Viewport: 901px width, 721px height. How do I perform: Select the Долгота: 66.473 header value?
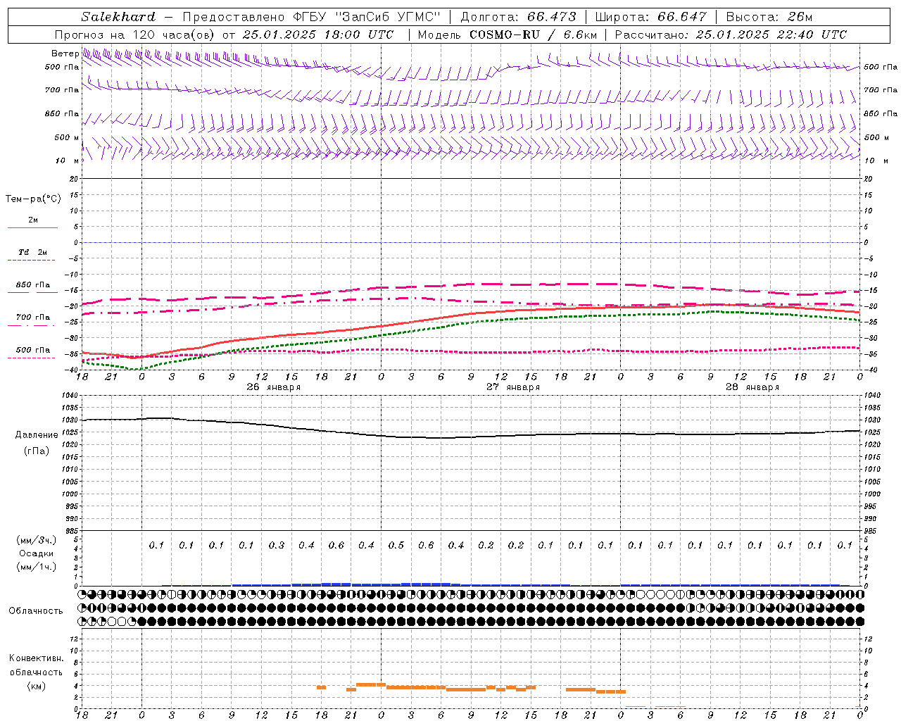coord(518,17)
